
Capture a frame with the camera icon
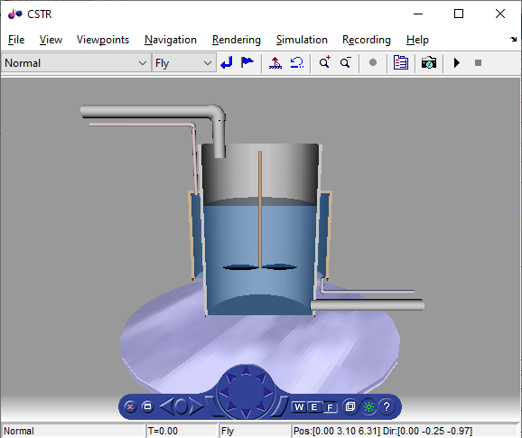[429, 62]
